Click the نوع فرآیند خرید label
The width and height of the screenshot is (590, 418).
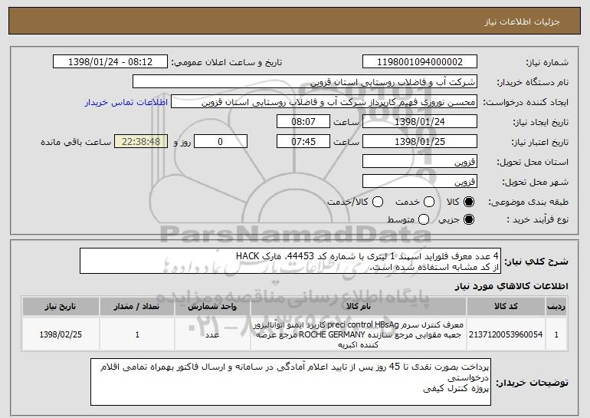click(x=537, y=220)
